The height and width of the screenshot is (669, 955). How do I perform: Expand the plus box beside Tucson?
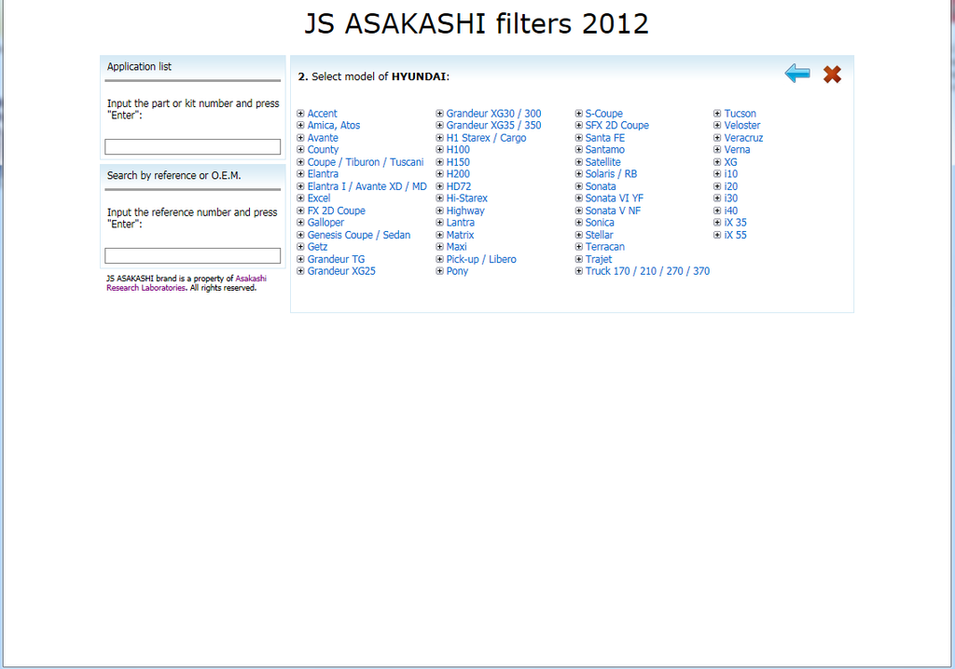(717, 114)
